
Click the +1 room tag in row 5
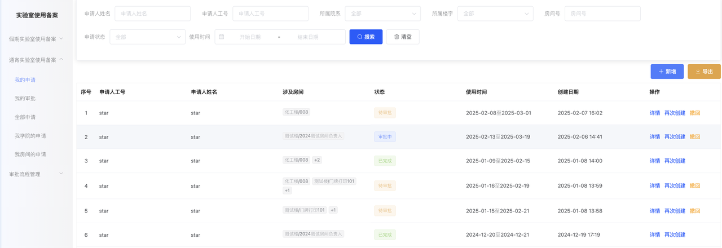tap(333, 210)
